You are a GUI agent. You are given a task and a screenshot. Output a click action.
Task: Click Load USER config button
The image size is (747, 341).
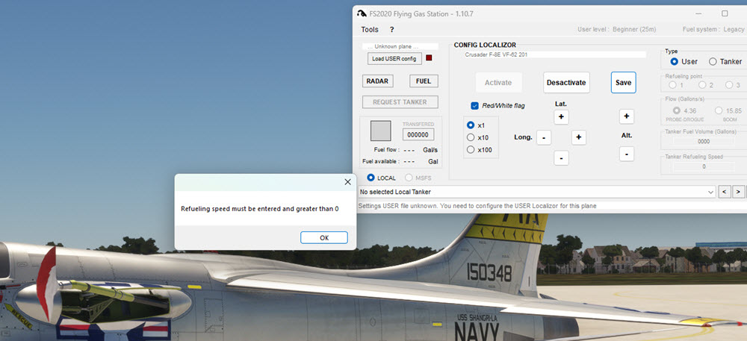coord(394,58)
